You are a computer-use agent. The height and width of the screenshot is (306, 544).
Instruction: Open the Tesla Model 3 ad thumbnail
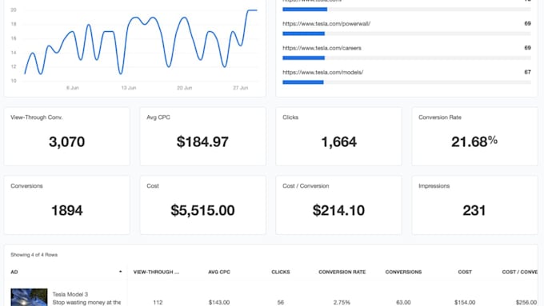point(29,297)
